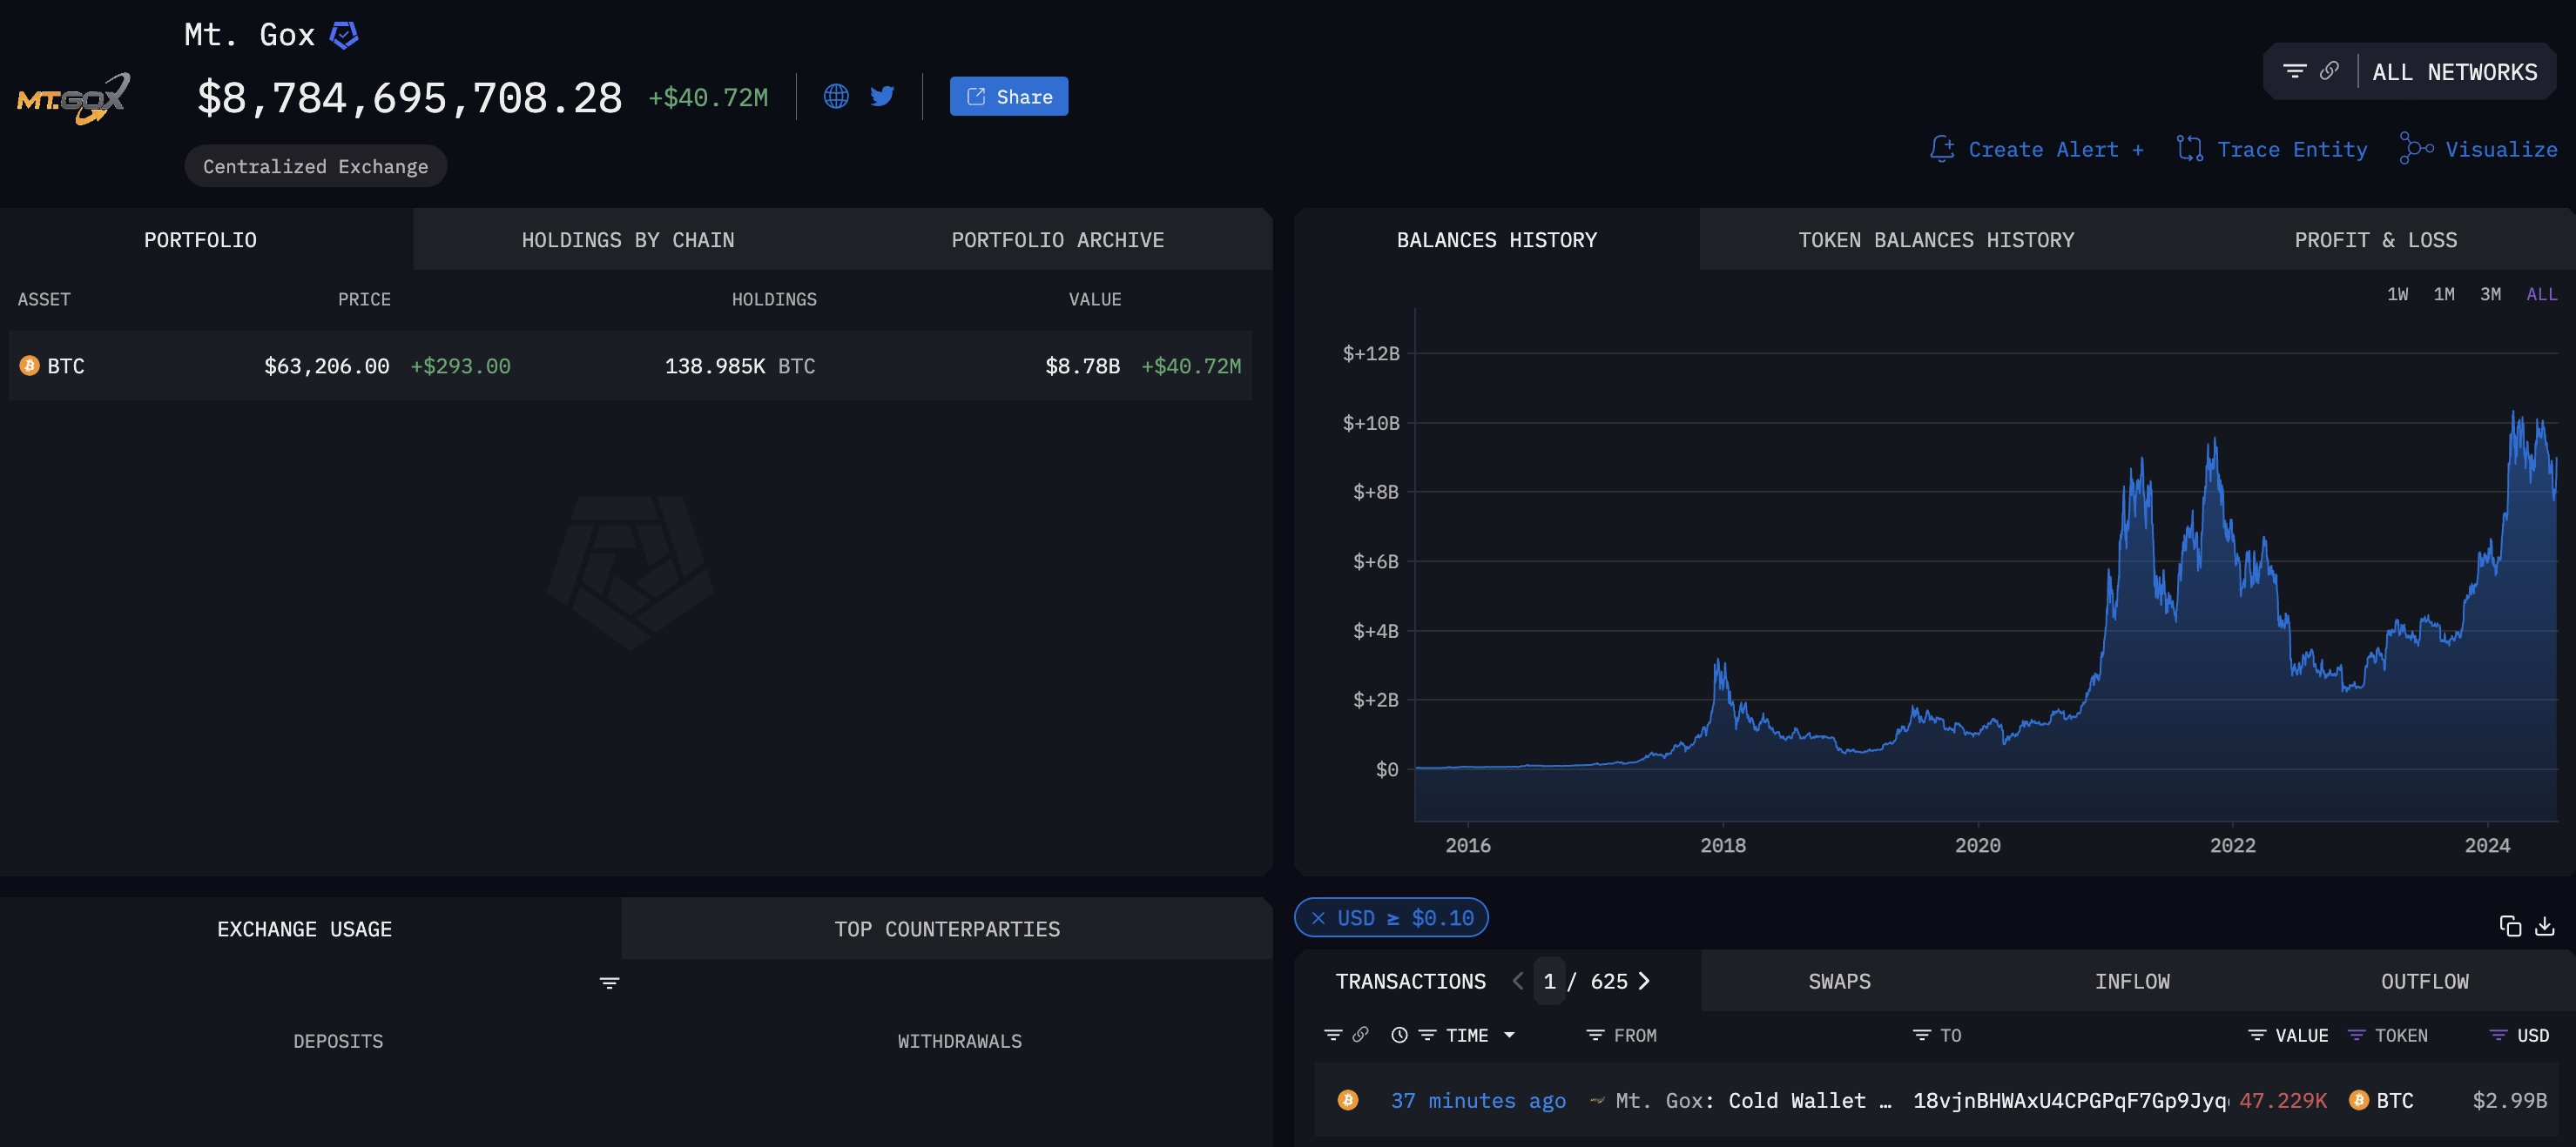2576x1147 pixels.
Task: Click the verified badge next to Mt. Gox
Action: [344, 35]
